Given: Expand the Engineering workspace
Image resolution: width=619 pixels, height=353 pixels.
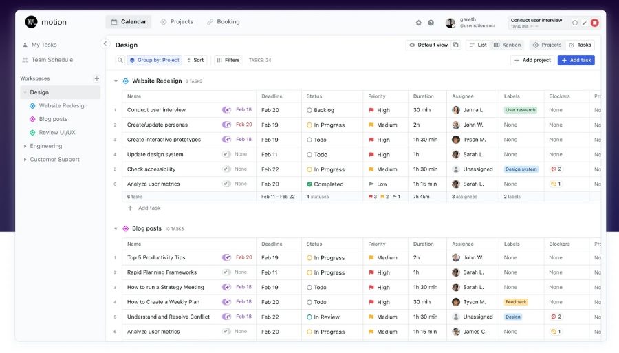Looking at the screenshot, I should (25, 146).
